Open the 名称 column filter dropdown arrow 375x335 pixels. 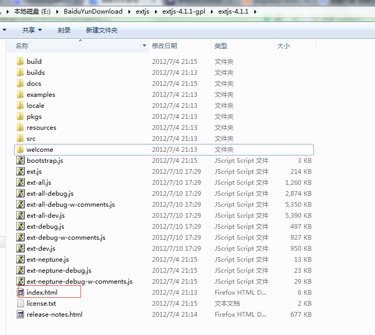point(144,46)
